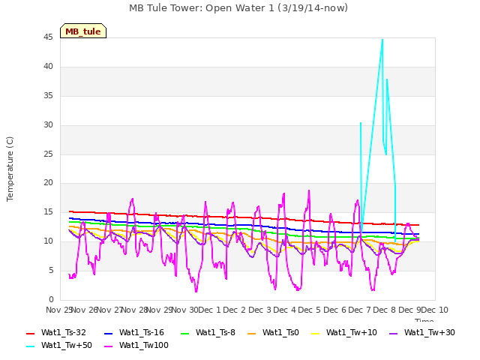
Task: Click the Dec 5 x-axis label
Action: pos(310,310)
